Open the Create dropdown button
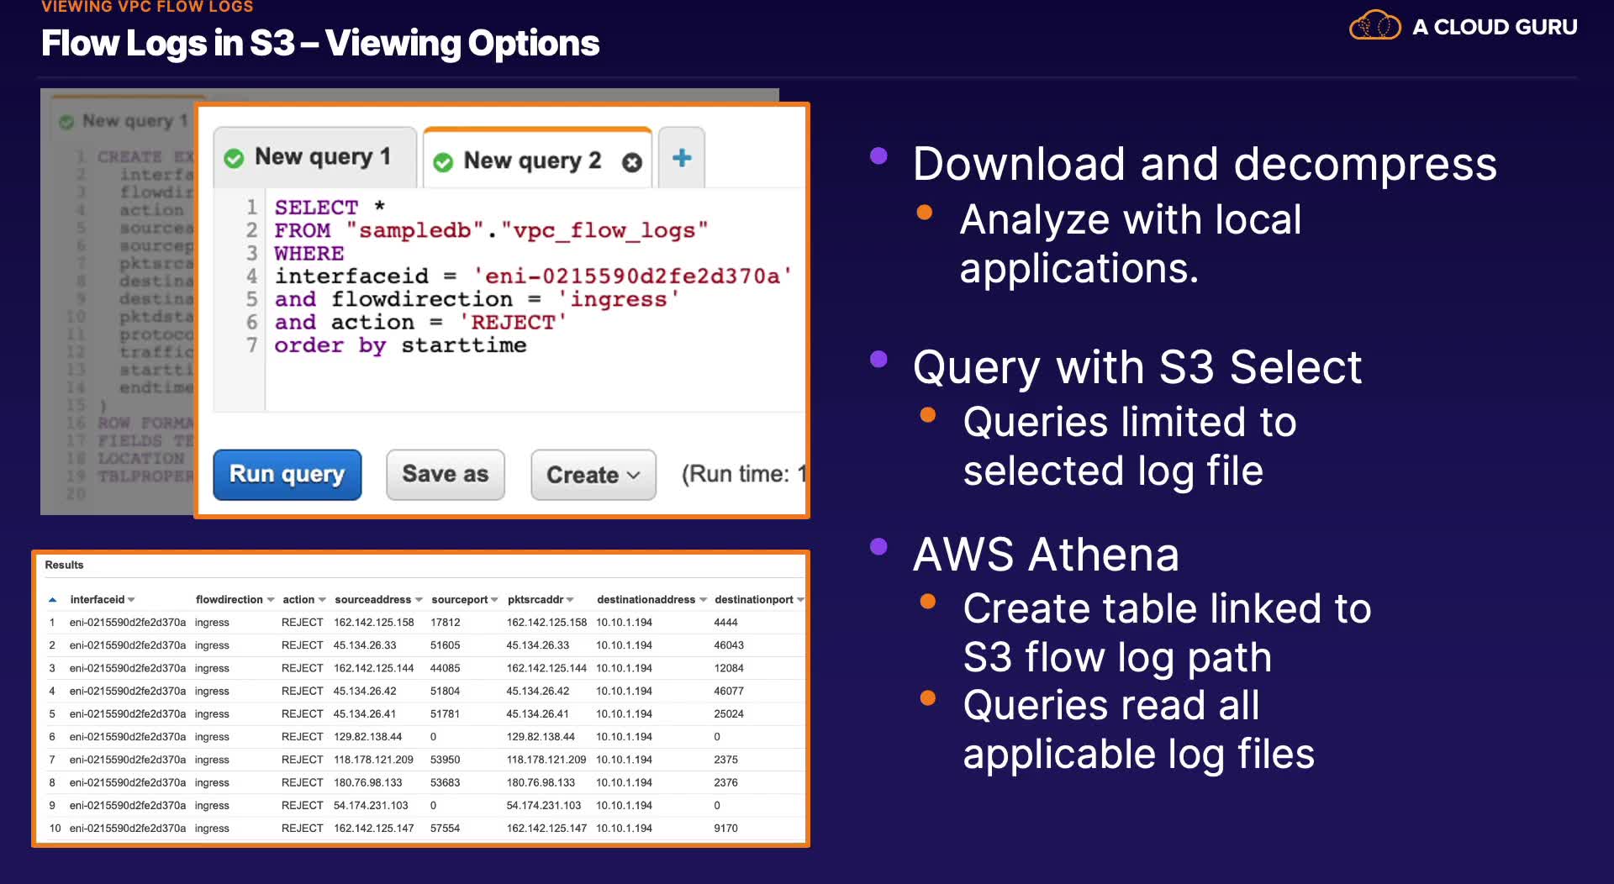This screenshot has width=1614, height=884. click(x=593, y=475)
